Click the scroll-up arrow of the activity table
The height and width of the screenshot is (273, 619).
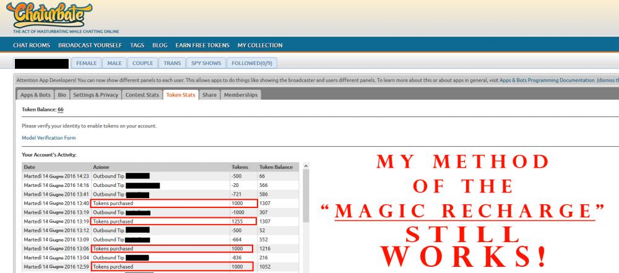(x=306, y=167)
